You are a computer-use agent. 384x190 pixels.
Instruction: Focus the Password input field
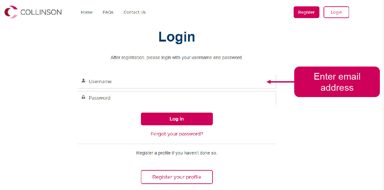(177, 98)
